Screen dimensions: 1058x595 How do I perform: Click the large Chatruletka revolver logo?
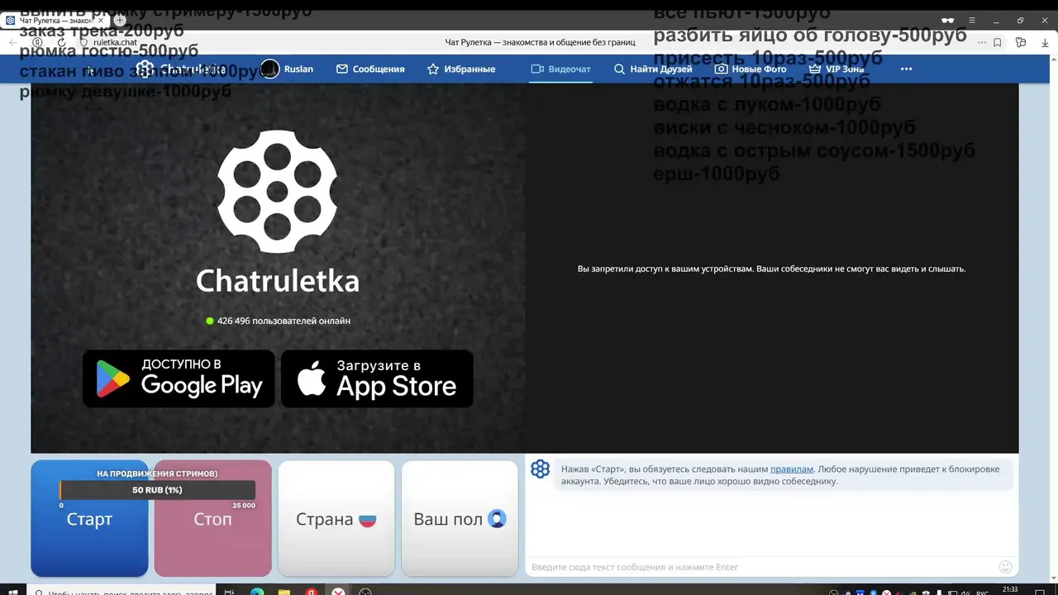point(277,191)
